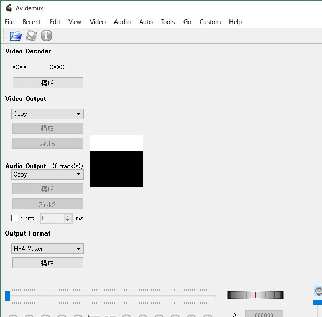Screen dimensions: 322x317
Task: Click the Save video floppy icon
Action: click(31, 36)
